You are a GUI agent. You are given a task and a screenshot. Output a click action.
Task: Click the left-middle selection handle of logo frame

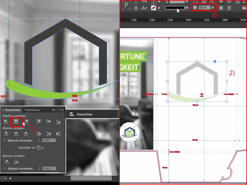167,81
